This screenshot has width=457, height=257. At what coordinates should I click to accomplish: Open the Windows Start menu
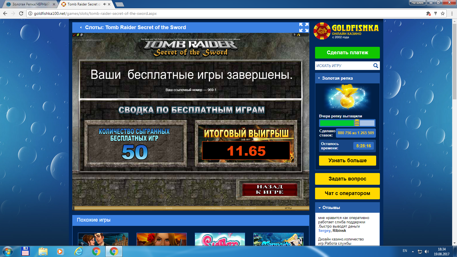click(x=8, y=252)
